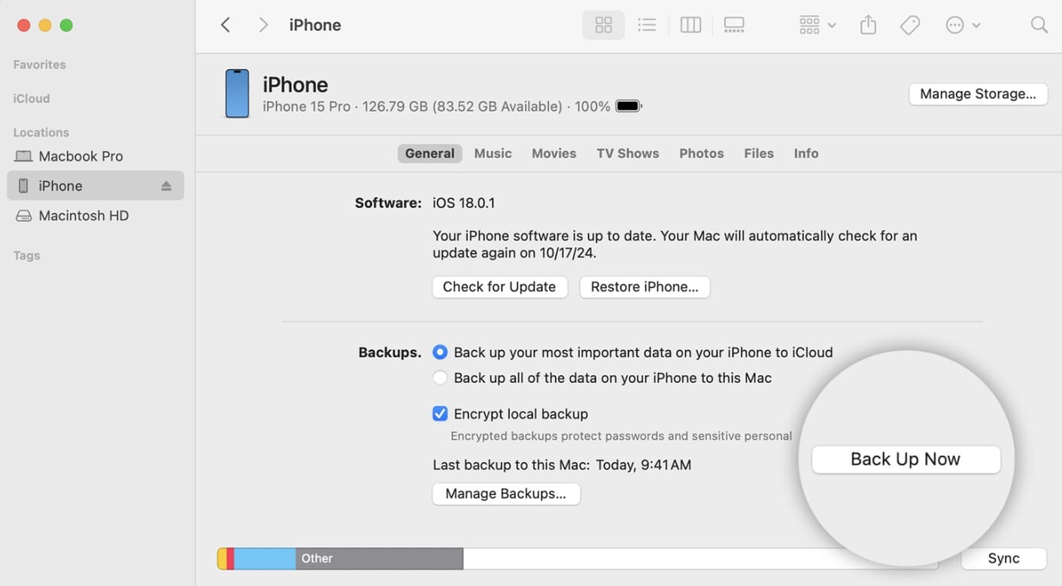Image resolution: width=1062 pixels, height=586 pixels.
Task: Open the TV Shows tab
Action: 627,153
